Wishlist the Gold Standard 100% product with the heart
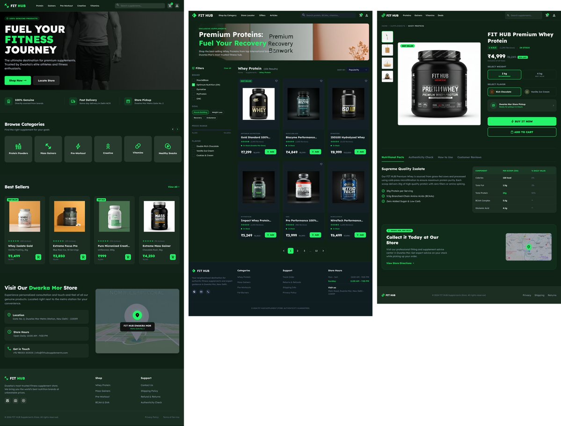The height and width of the screenshot is (426, 561). [276, 81]
